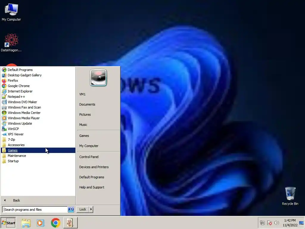Expand the Accessories folder
305x229 pixels.
[38, 145]
